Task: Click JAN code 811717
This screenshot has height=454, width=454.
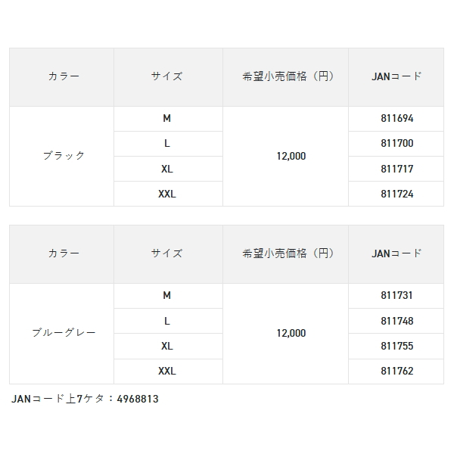Action: point(397,169)
